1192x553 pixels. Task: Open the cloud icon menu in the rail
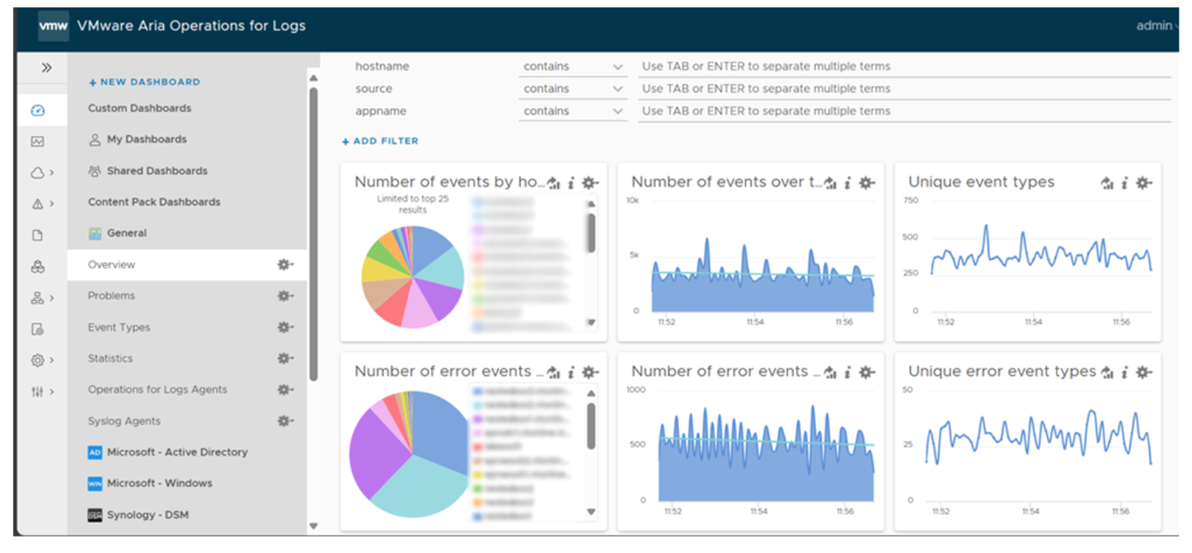point(37,173)
